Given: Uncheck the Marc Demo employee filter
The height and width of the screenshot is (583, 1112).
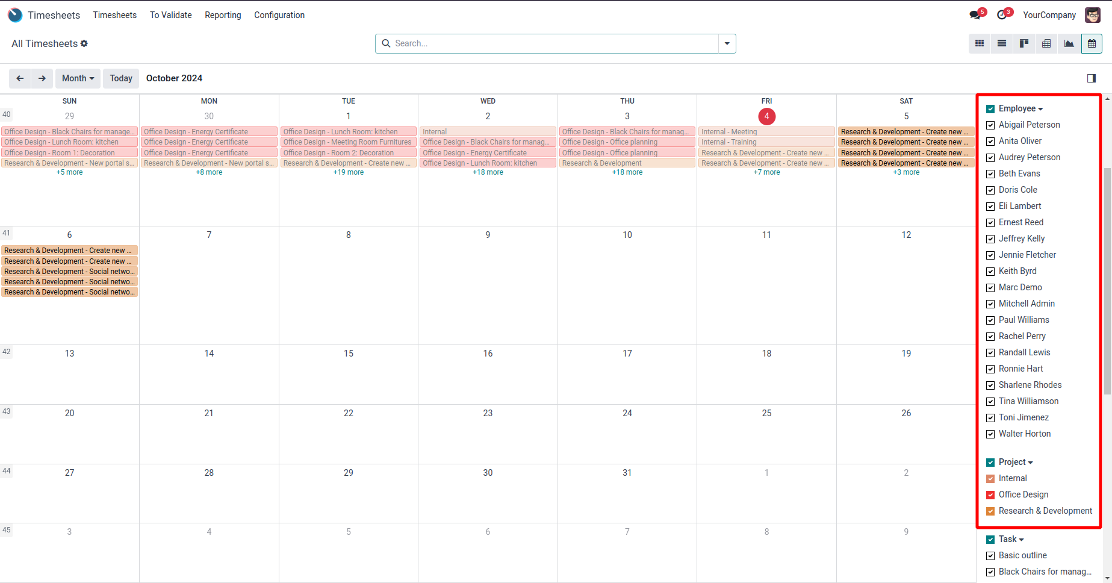Looking at the screenshot, I should coord(990,288).
